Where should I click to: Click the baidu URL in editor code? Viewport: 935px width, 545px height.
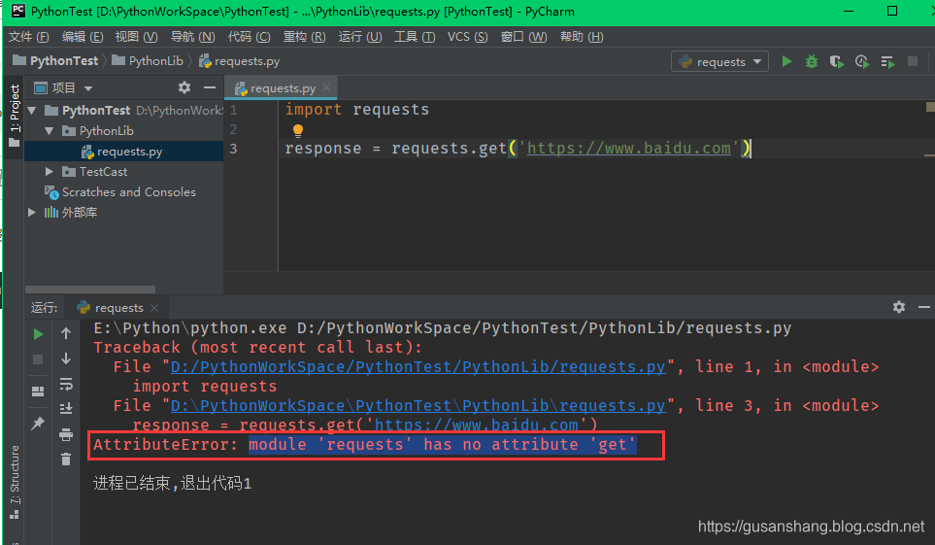click(x=629, y=148)
